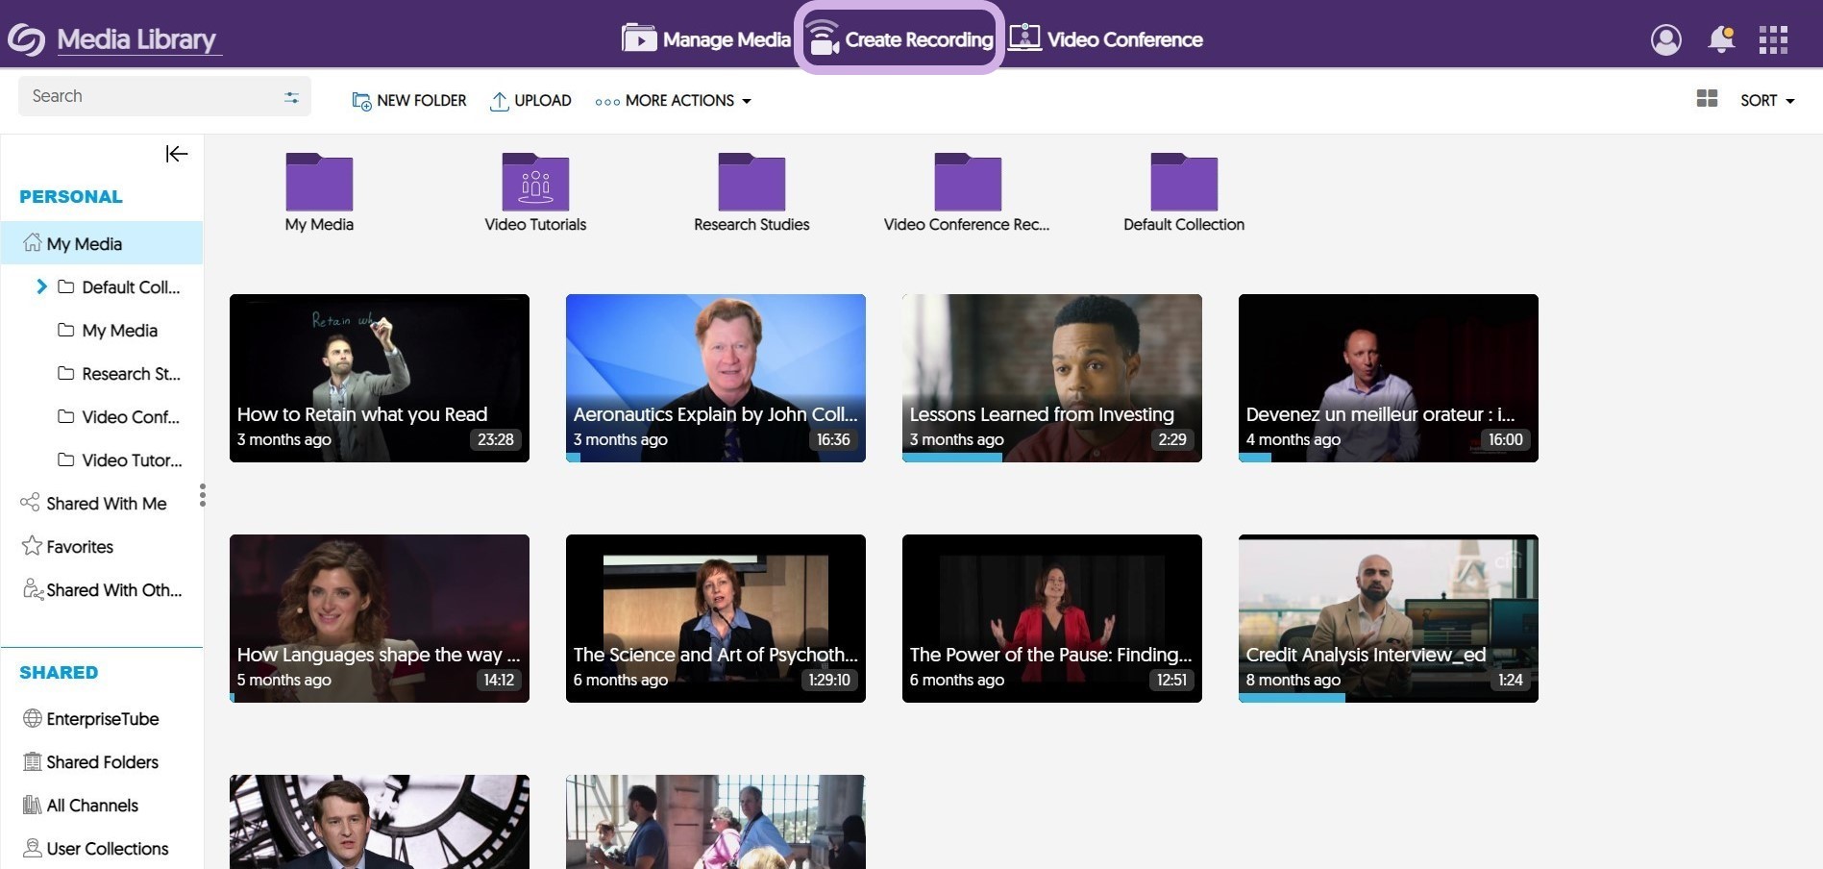Create a new folder with NEW FOLDER
1823x869 pixels.
pos(408,100)
